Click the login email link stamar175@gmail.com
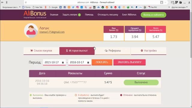 tap(52, 32)
